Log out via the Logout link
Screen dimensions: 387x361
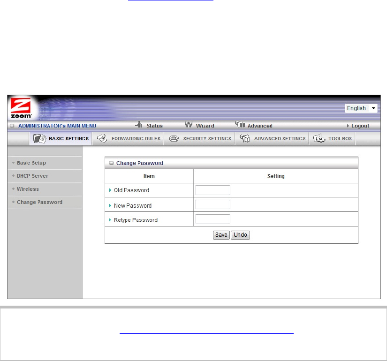pyautogui.click(x=360, y=126)
